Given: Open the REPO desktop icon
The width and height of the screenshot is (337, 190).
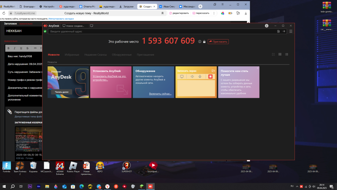Looking at the screenshot, I should (x=100, y=167).
